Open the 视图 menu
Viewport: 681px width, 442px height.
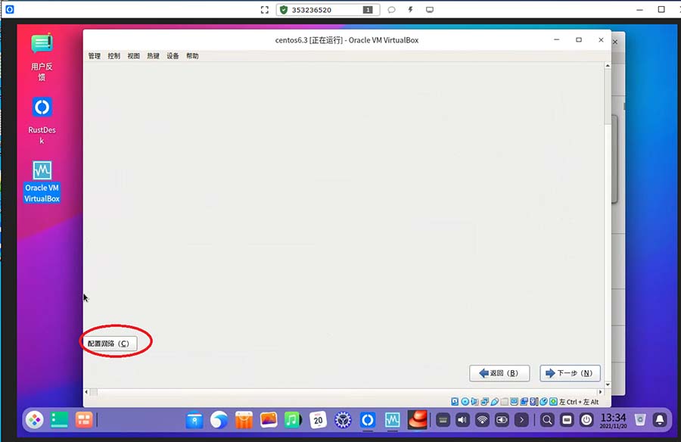pyautogui.click(x=133, y=56)
